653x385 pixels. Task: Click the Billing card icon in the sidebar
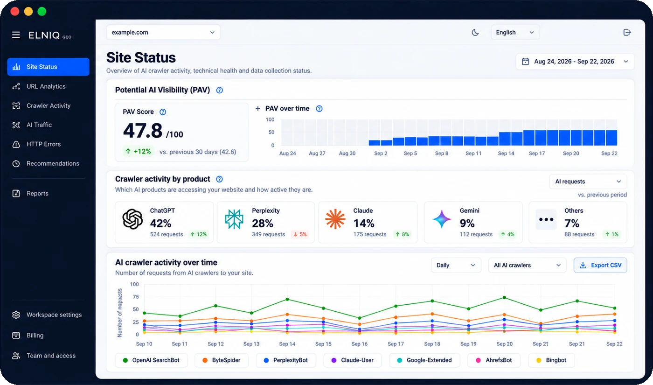[16, 336]
